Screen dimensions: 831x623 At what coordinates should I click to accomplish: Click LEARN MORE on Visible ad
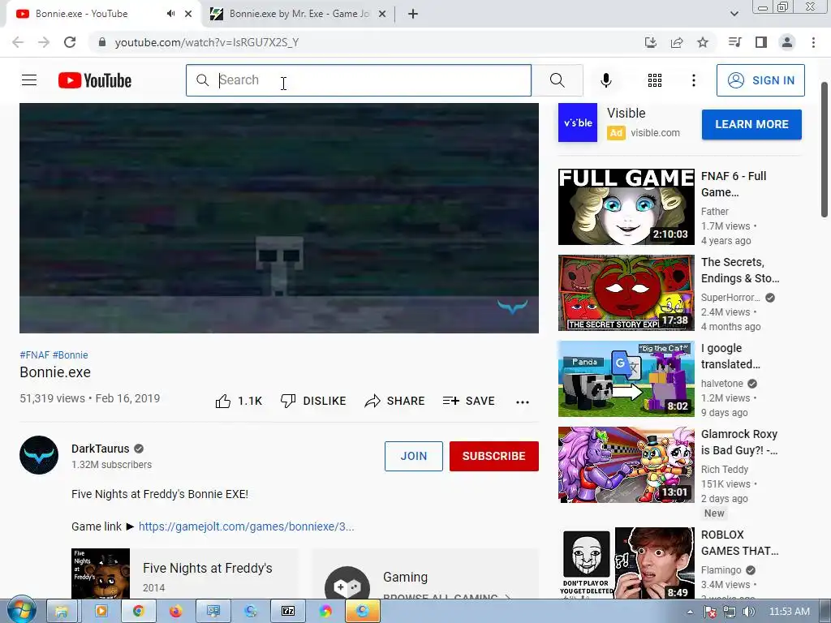[x=751, y=124]
